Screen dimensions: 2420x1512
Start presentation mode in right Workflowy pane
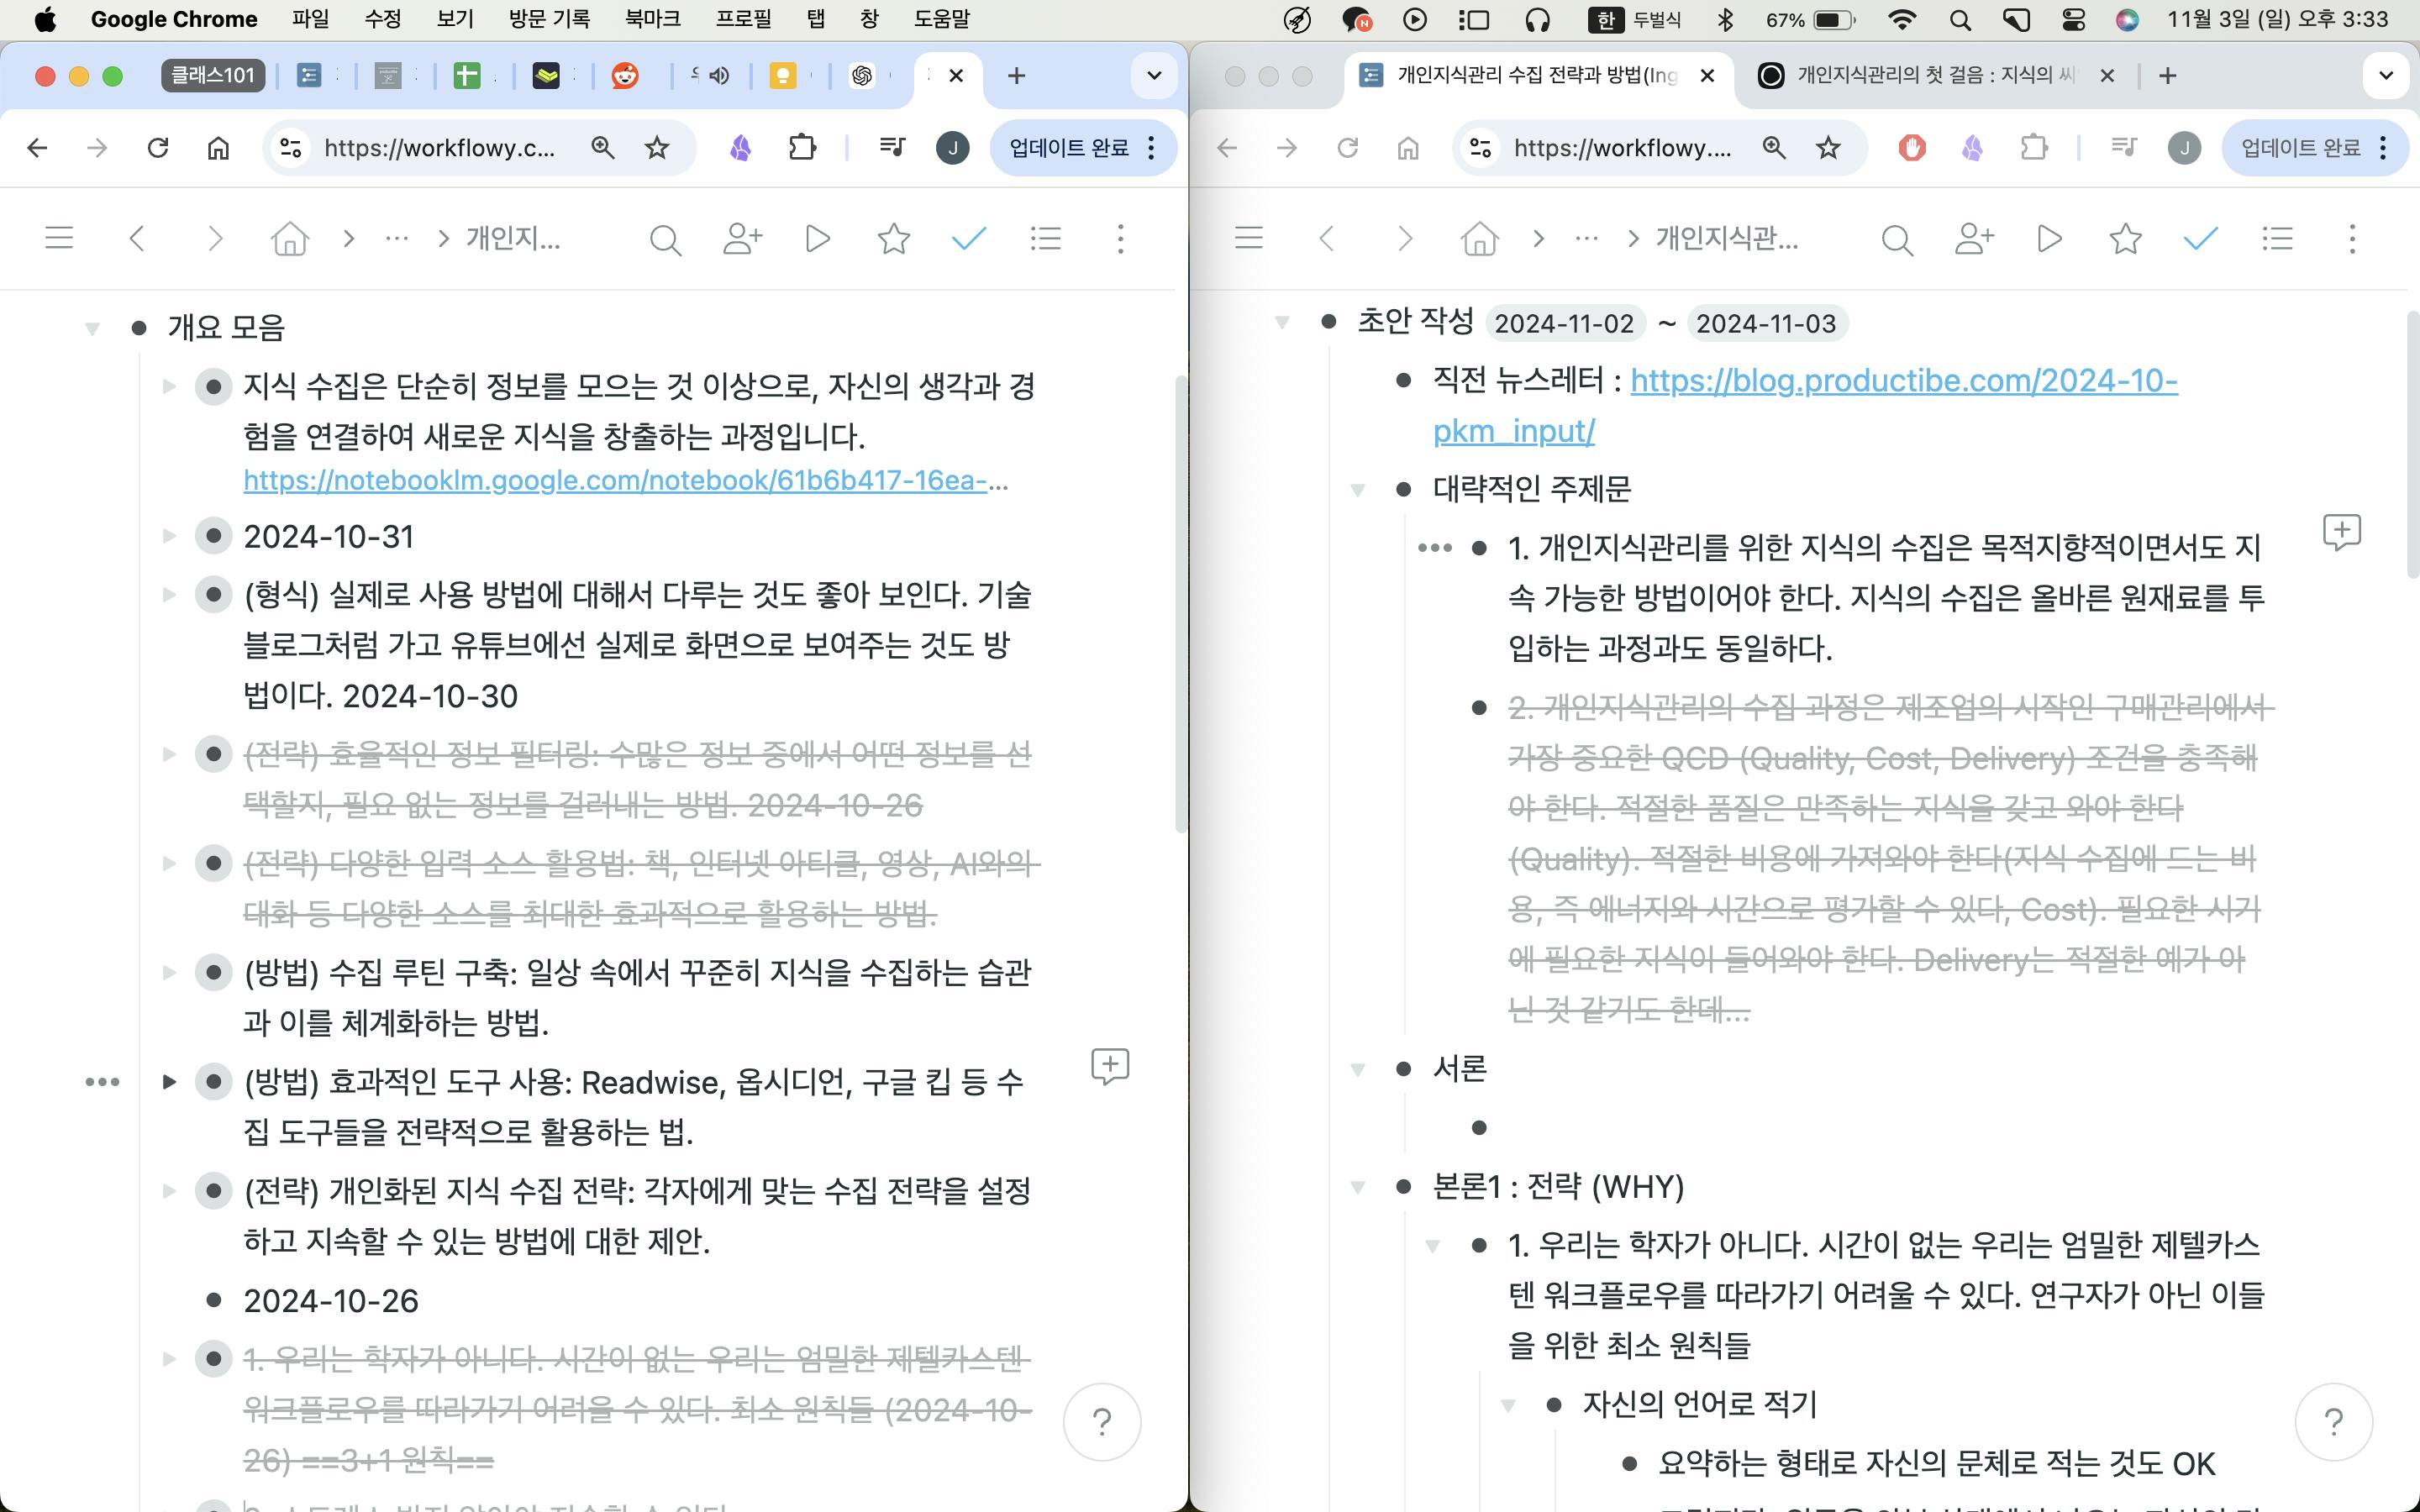(2049, 239)
